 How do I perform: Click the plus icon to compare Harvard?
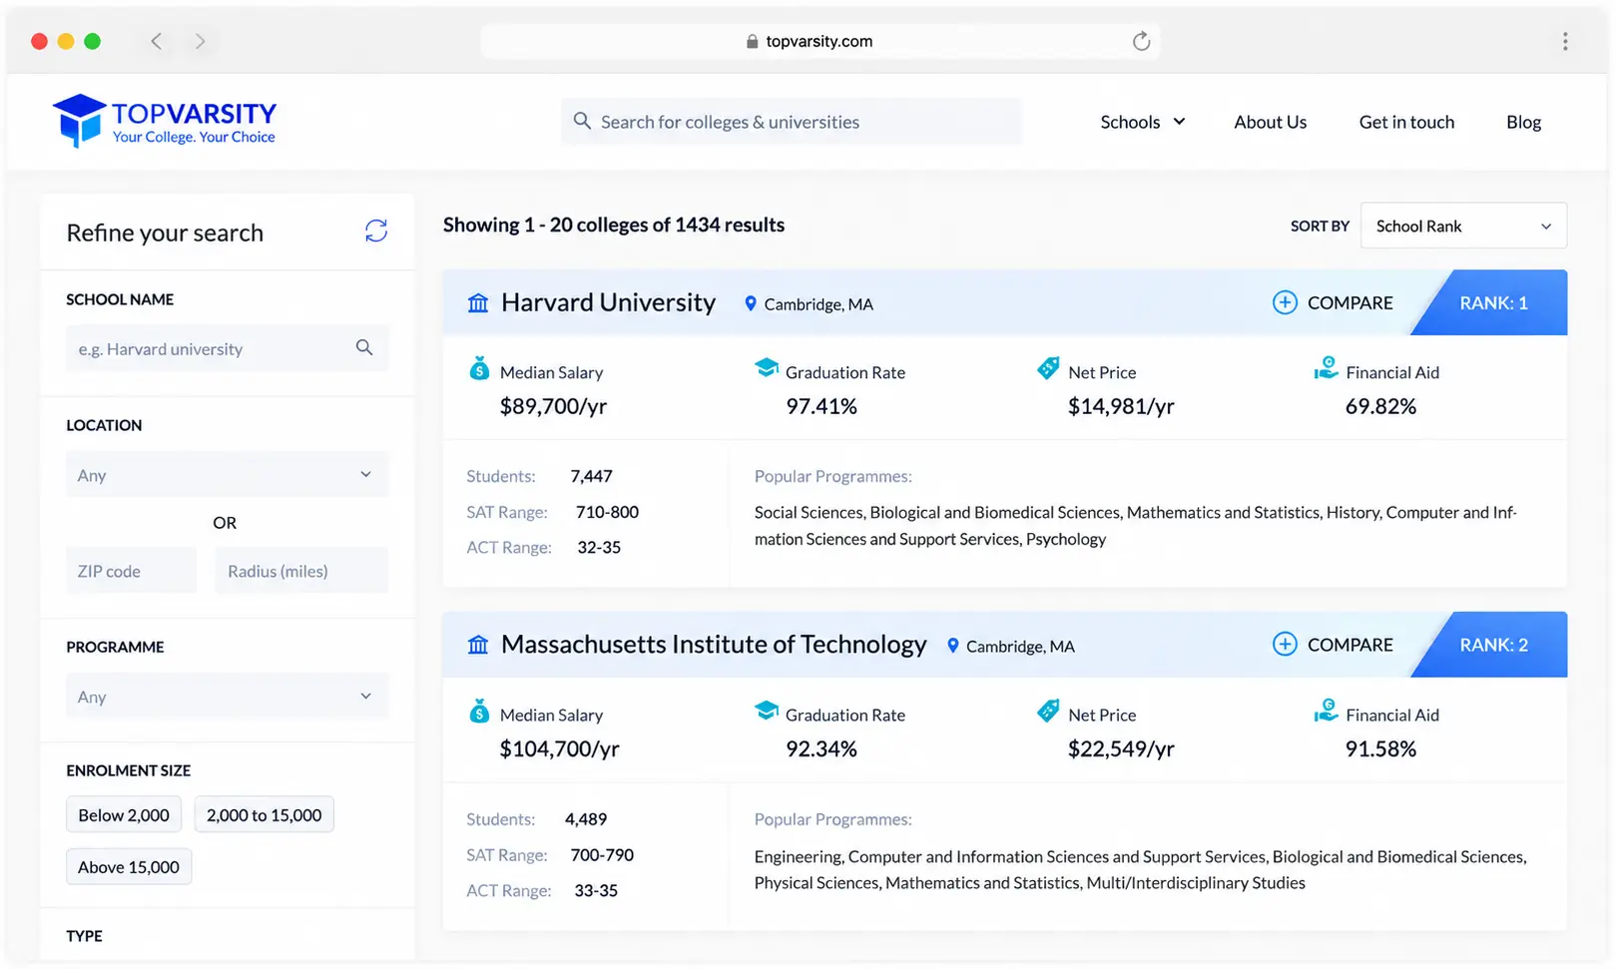point(1285,302)
